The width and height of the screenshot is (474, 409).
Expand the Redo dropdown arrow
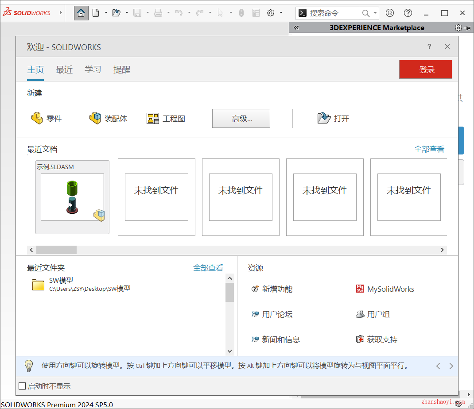click(x=210, y=13)
